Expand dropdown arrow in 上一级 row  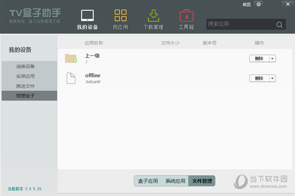pyautogui.click(x=272, y=58)
